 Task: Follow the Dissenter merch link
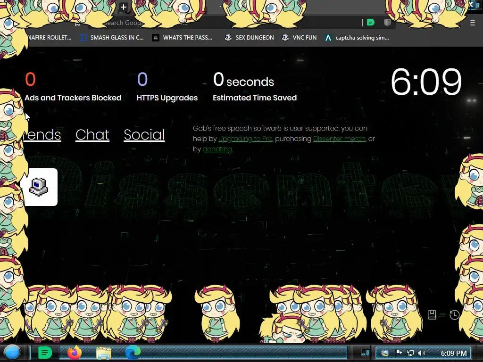click(339, 139)
